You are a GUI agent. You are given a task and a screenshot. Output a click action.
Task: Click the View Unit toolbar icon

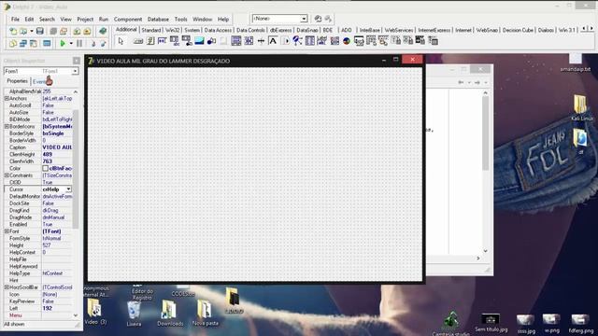pos(13,44)
